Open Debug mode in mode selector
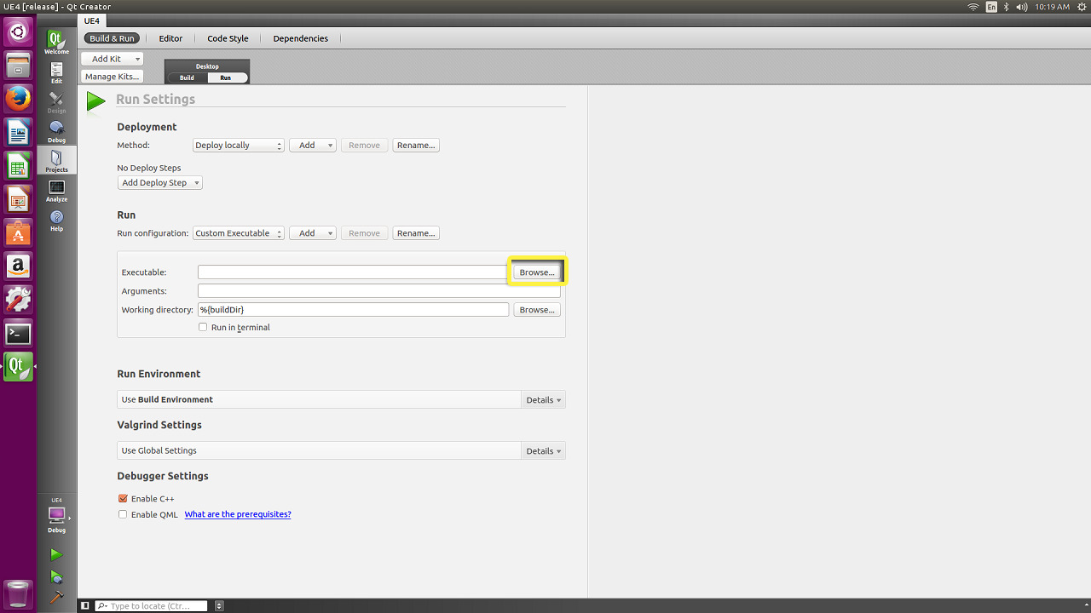1091x613 pixels. point(56,131)
